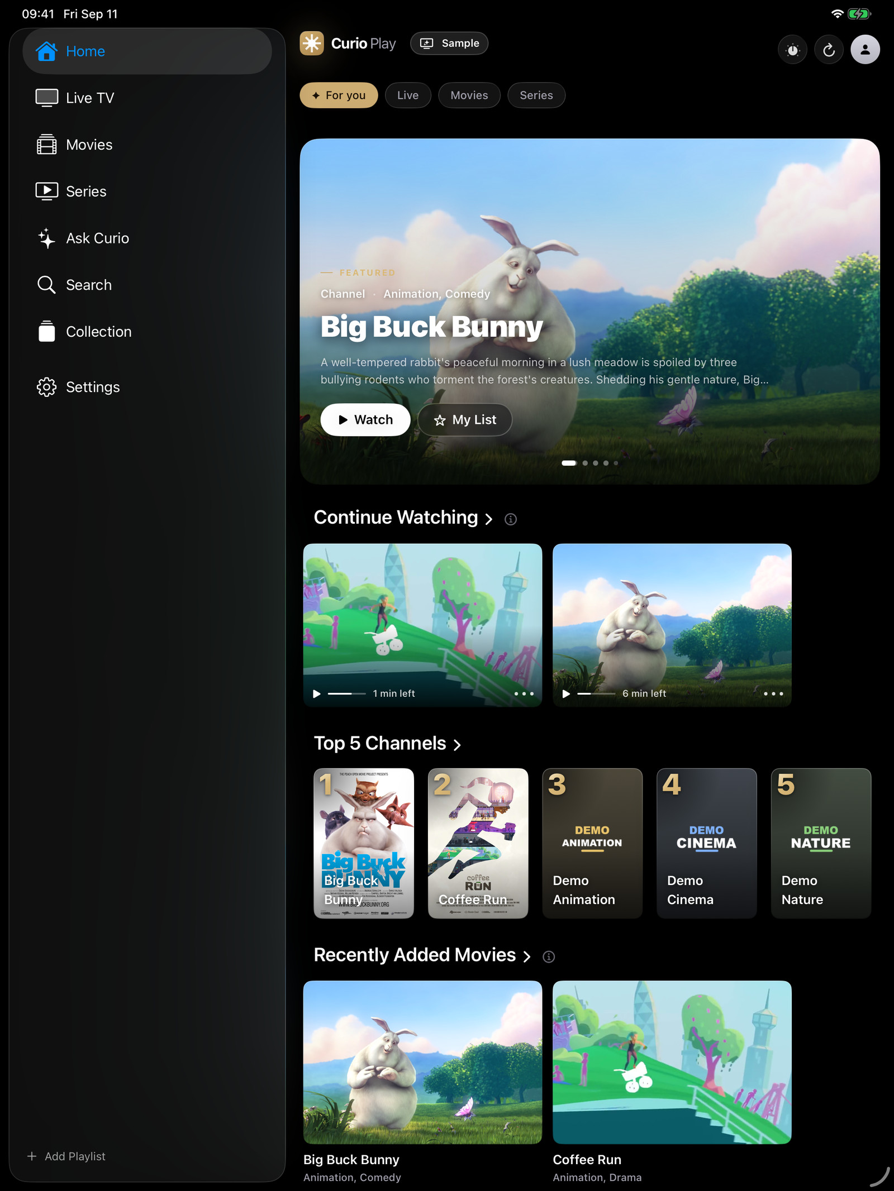Open Live TV from the sidebar
Image resolution: width=894 pixels, height=1191 pixels.
(x=147, y=98)
